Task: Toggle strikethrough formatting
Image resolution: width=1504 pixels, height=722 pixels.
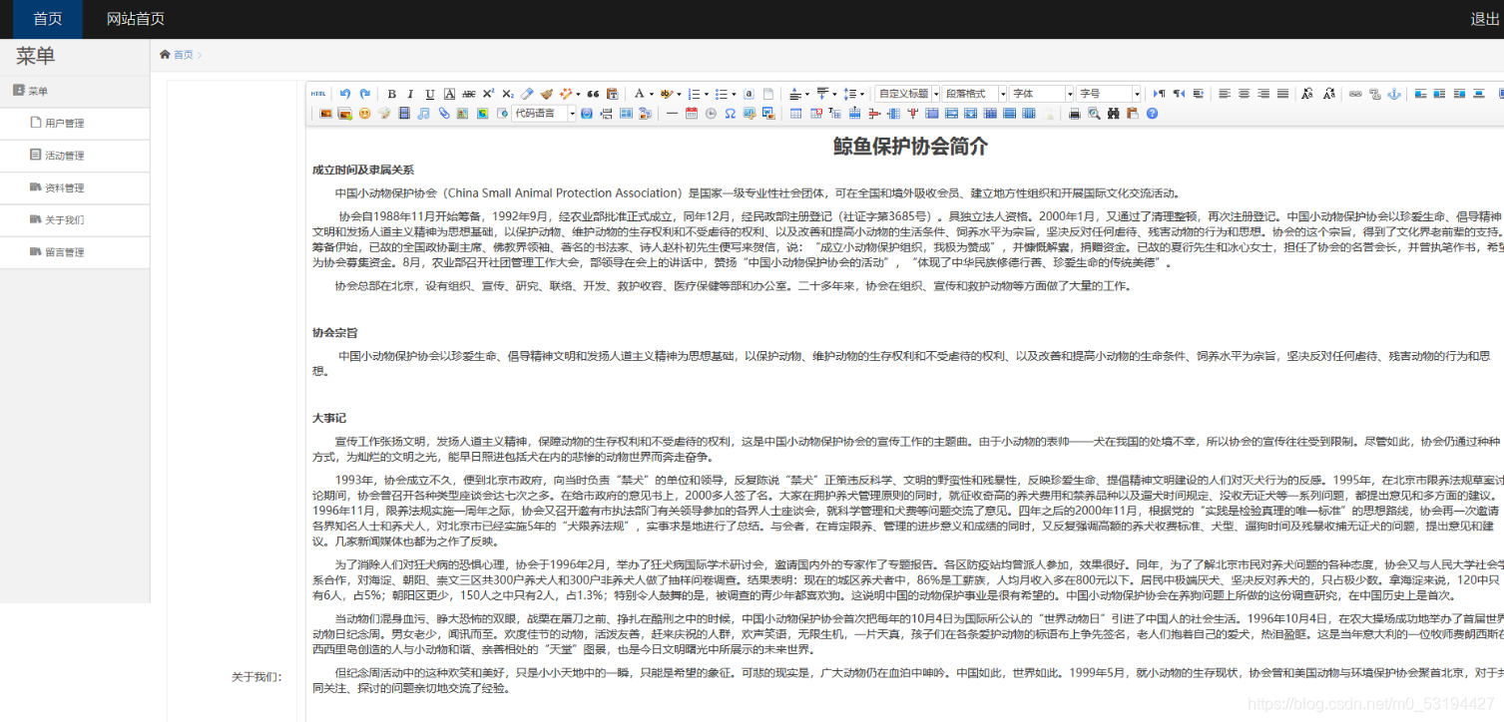Action: coord(468,94)
